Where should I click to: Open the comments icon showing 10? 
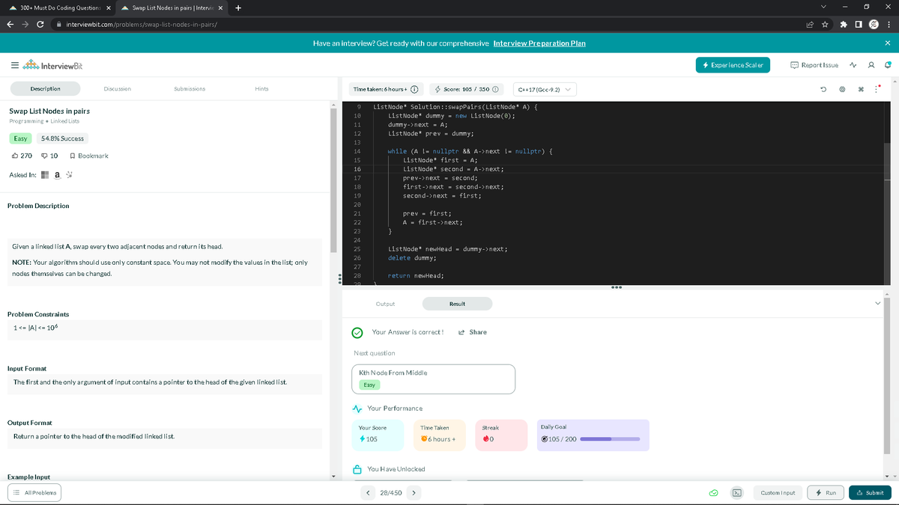click(49, 156)
